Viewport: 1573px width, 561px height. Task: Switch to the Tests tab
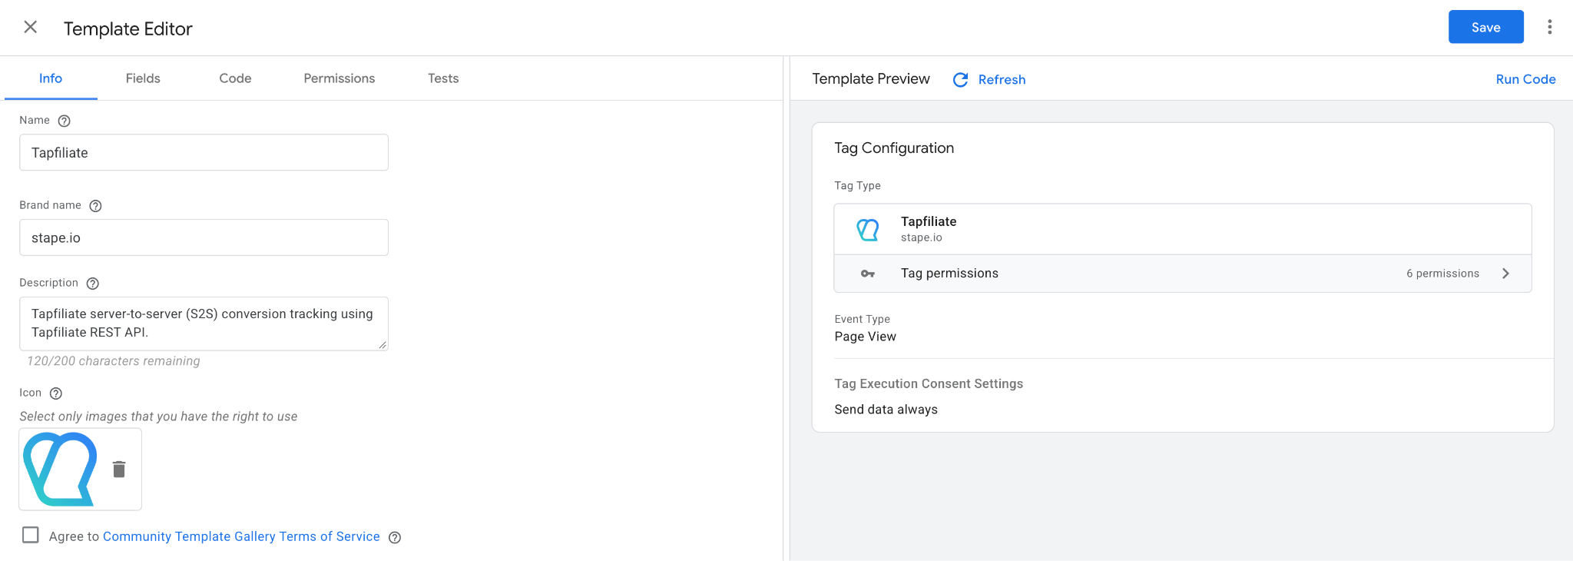tap(443, 78)
